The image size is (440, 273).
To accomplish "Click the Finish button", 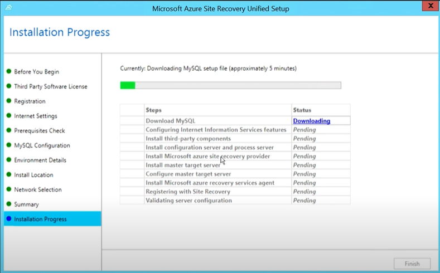I will tap(412, 264).
